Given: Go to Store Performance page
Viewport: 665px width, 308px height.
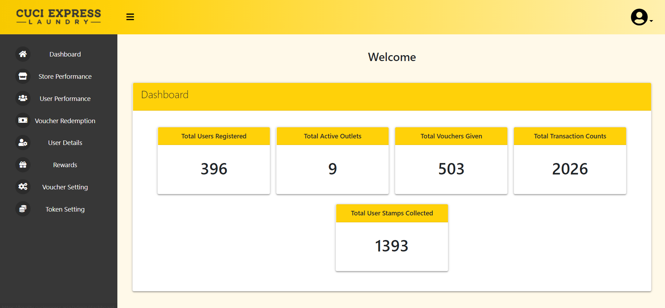Looking at the screenshot, I should pos(65,77).
